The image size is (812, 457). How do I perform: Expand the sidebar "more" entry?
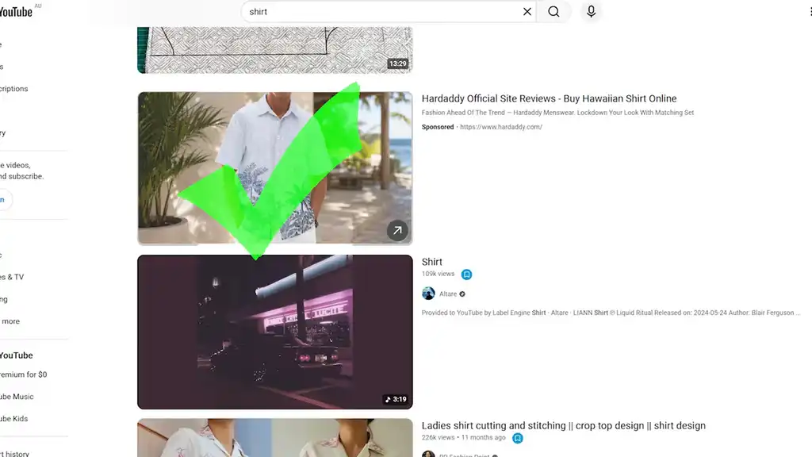pos(10,321)
